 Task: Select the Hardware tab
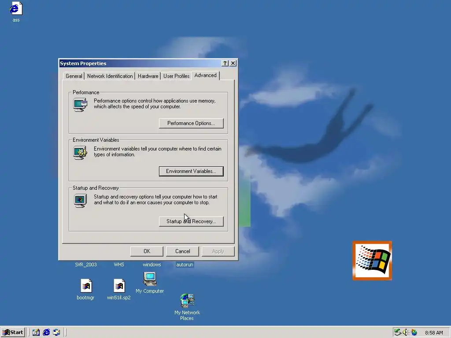148,76
